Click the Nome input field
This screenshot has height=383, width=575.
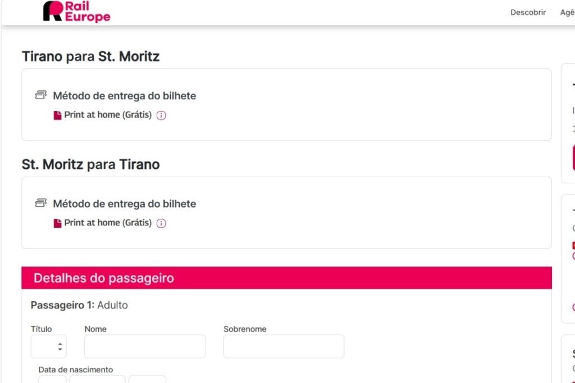(145, 347)
